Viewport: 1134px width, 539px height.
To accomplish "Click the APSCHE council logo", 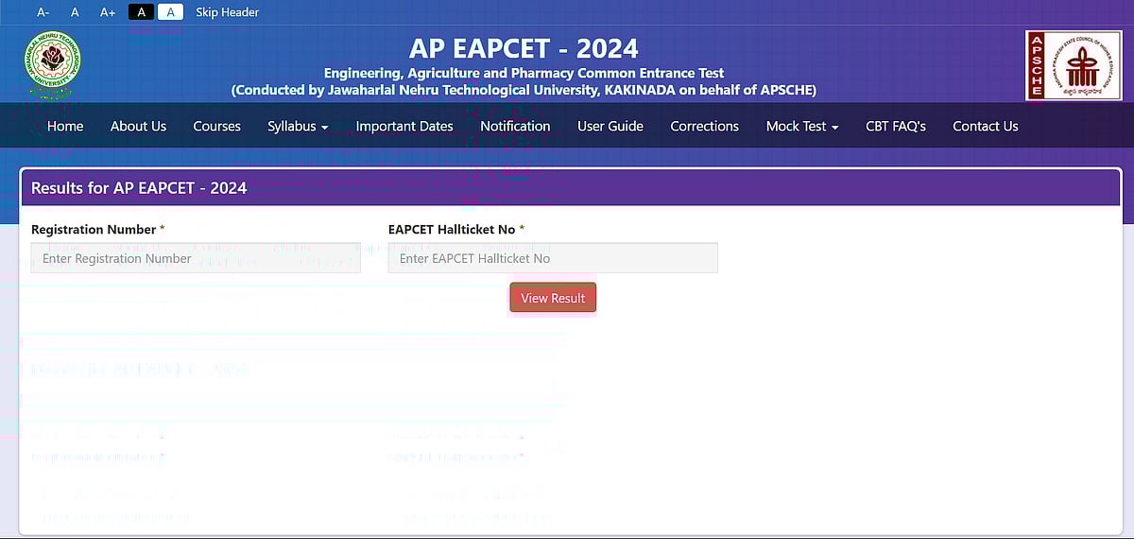I will [x=1073, y=65].
